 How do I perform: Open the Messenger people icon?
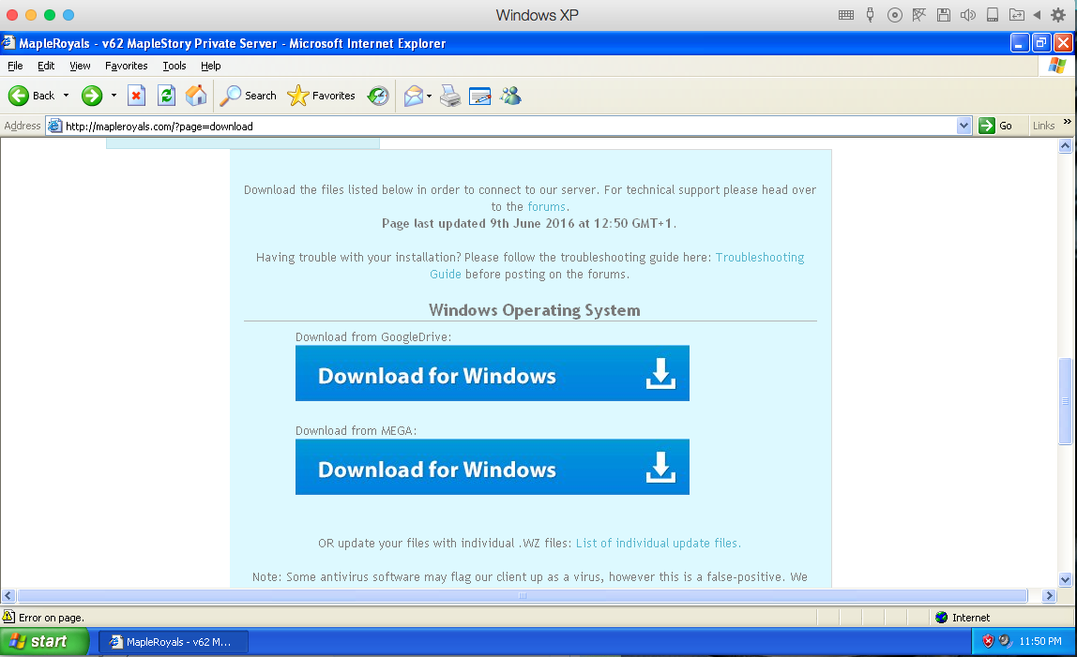(510, 96)
